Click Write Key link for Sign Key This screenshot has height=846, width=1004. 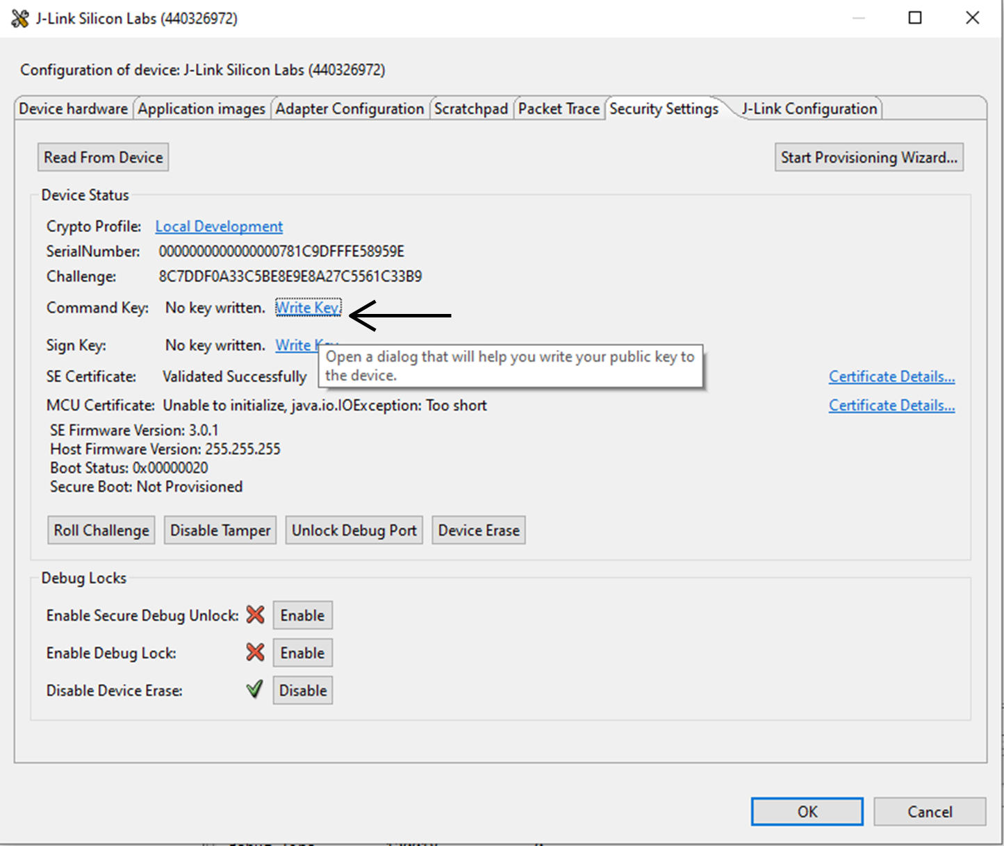click(x=296, y=345)
